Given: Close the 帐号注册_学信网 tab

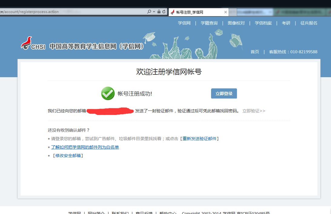Looking at the screenshot, I should (225, 12).
